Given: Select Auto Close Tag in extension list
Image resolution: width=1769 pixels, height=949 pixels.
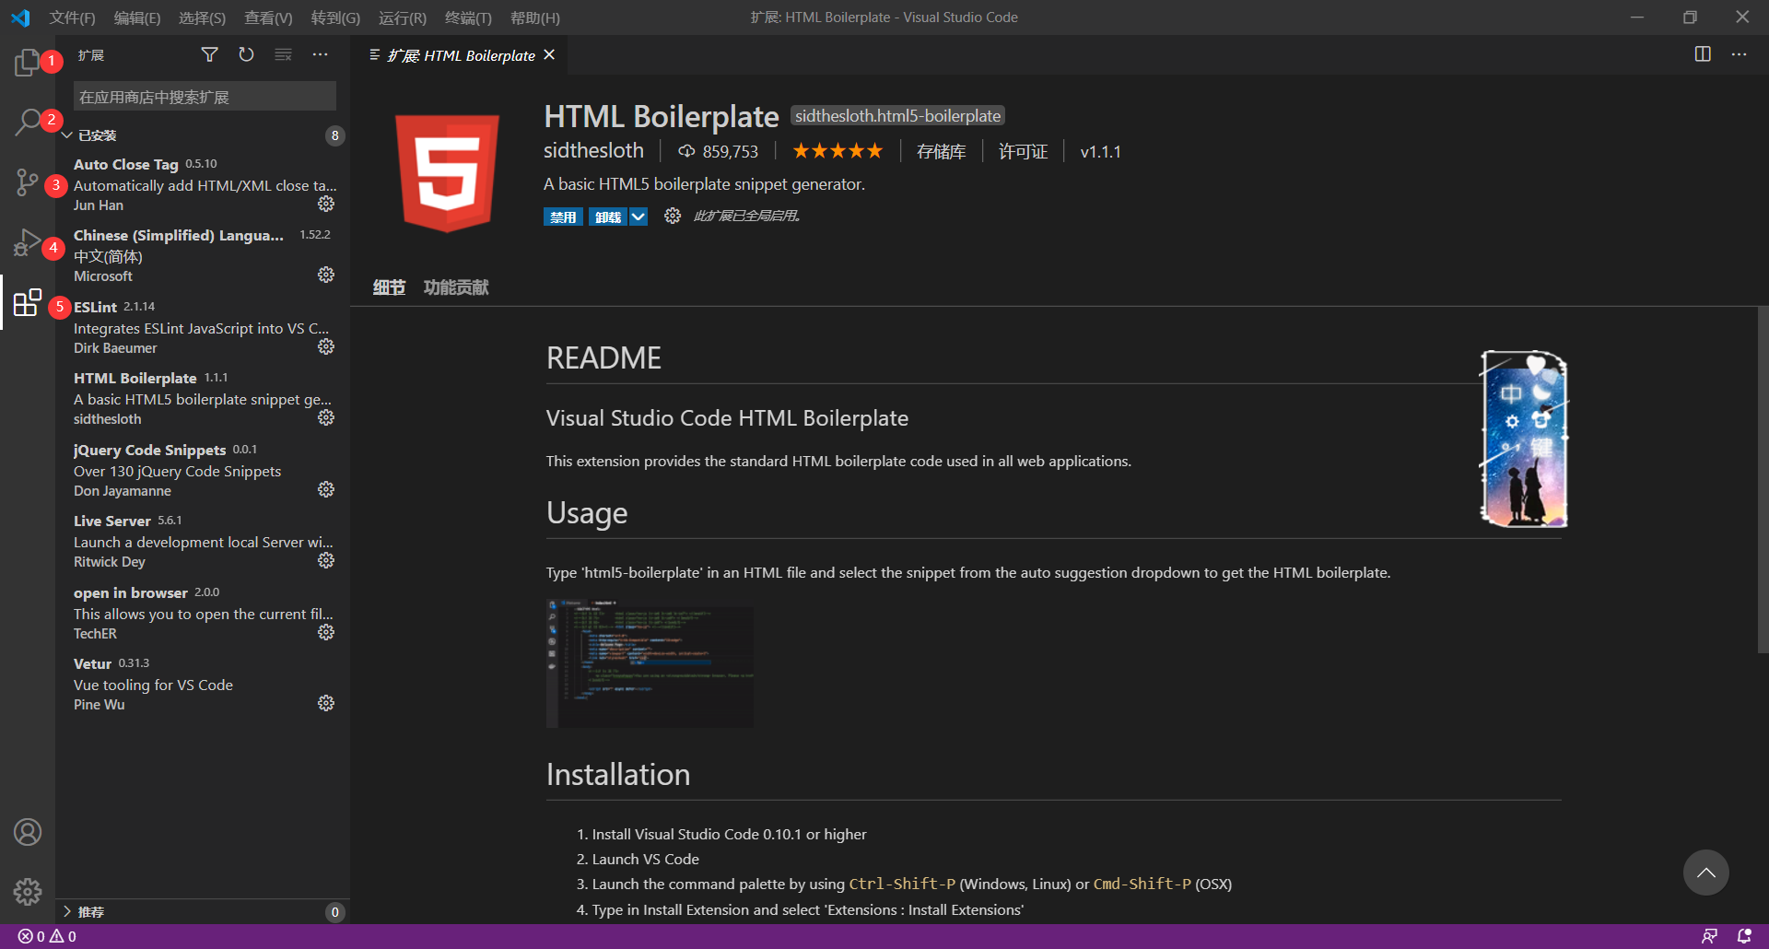Looking at the screenshot, I should (203, 184).
